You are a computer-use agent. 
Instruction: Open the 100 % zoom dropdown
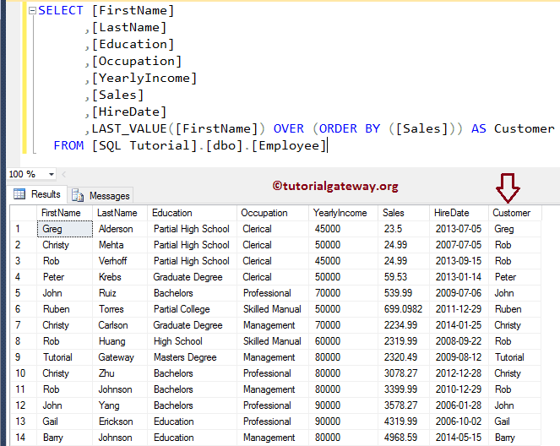tap(52, 174)
